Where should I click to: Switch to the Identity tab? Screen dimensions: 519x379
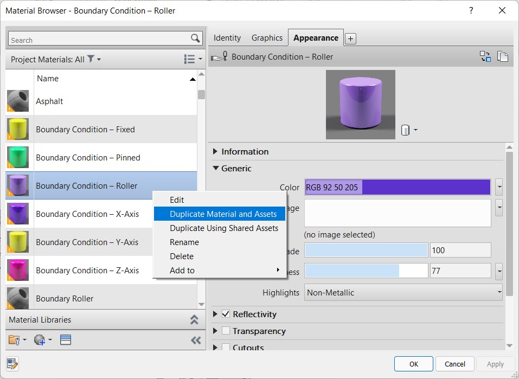tap(227, 38)
